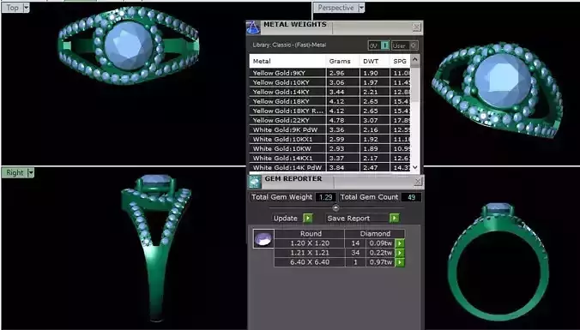This screenshot has width=580, height=330.
Task: Click the Update button
Action: [x=285, y=218]
